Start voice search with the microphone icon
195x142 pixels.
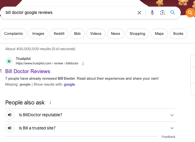[152, 13]
